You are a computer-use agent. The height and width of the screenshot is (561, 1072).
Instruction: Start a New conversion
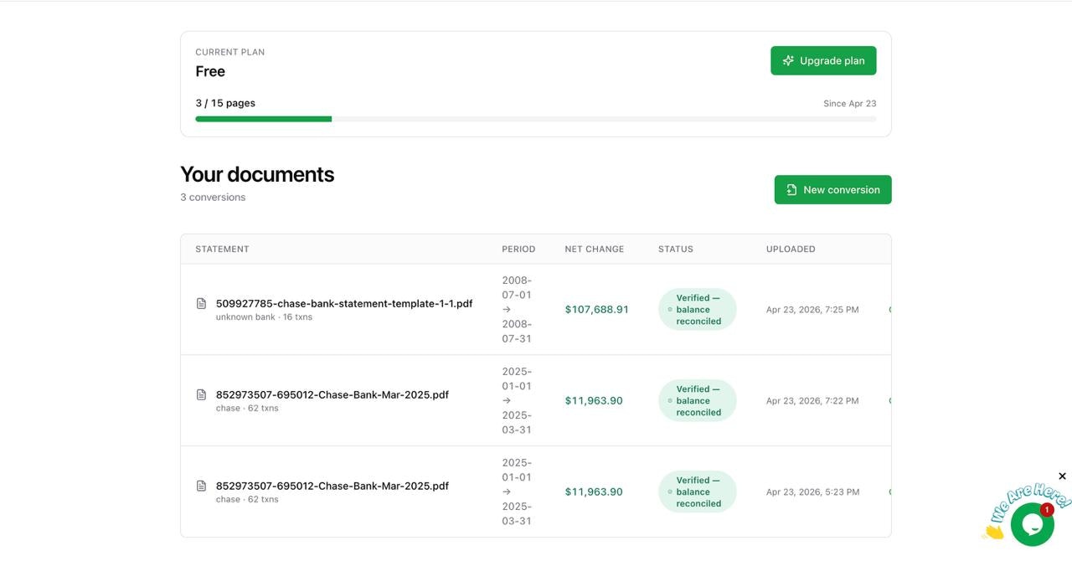832,189
